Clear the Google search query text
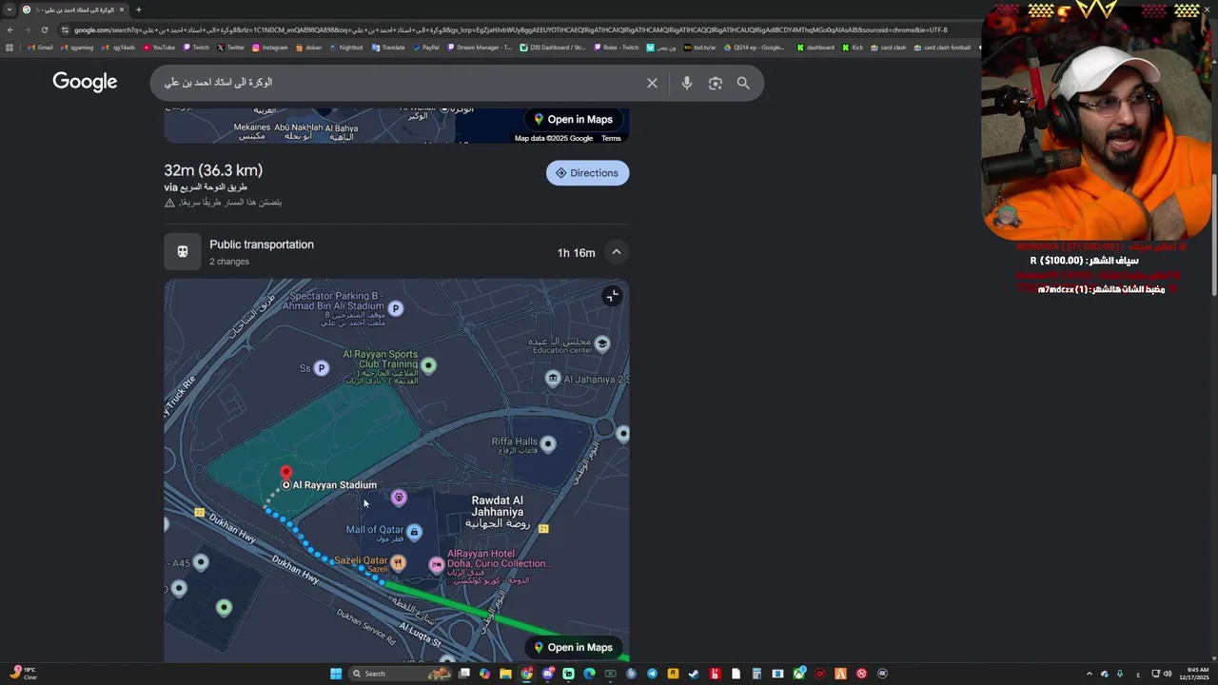This screenshot has height=685, width=1218. point(652,84)
